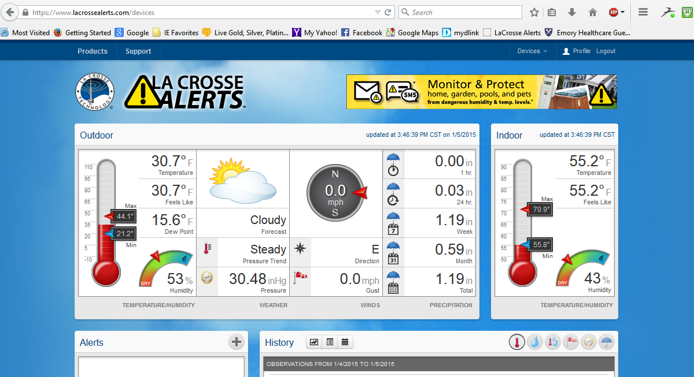The width and height of the screenshot is (694, 377).
Task: Click the outdoor thermometer max marker 44.1°
Action: (x=123, y=217)
